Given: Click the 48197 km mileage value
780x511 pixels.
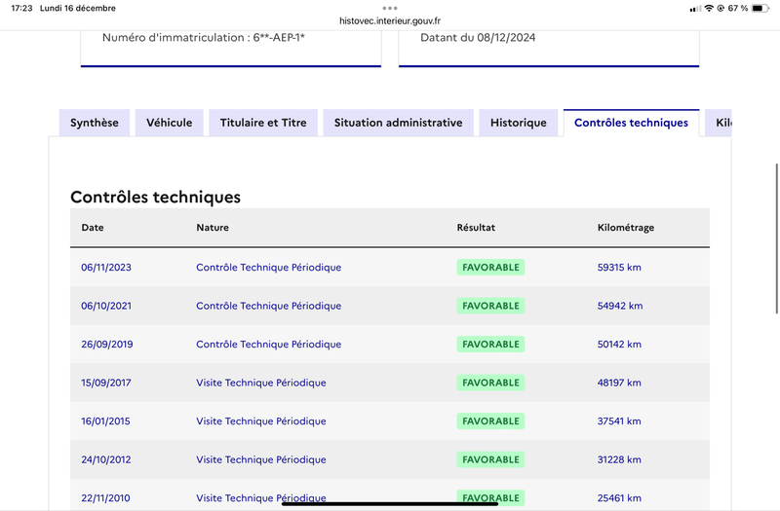Looking at the screenshot, I should point(619,383).
